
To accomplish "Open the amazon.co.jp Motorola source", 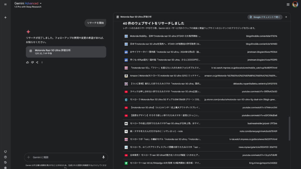I will pos(201,76).
